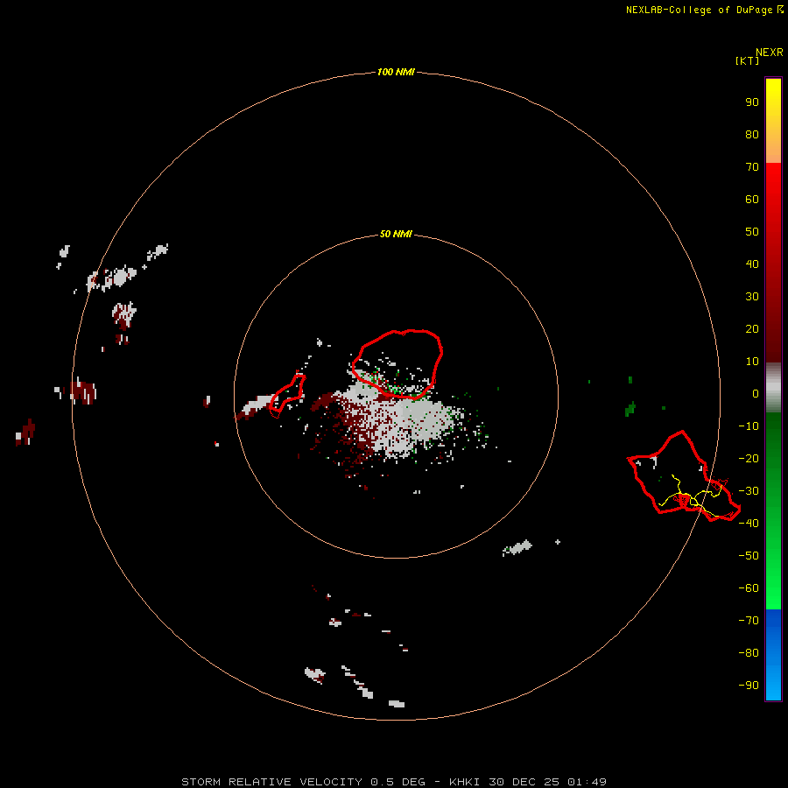
Task: Click the 10 value on velocity scale
Action: tap(752, 362)
